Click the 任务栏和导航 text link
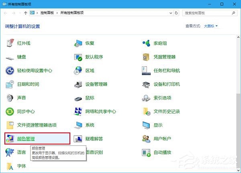241x173 pixels. tap(167, 71)
